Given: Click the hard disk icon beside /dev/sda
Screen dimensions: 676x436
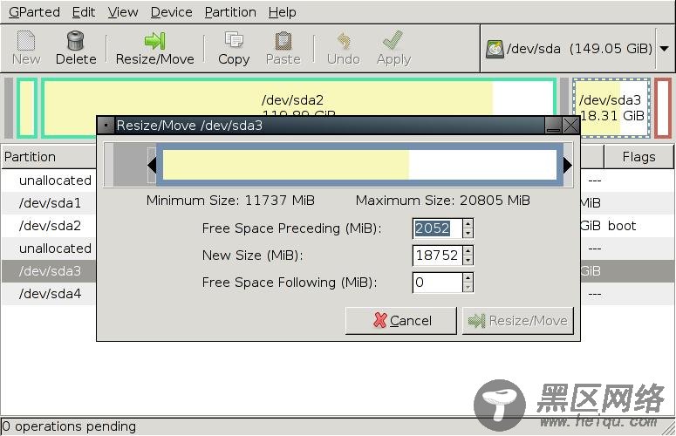Looking at the screenshot, I should (495, 49).
